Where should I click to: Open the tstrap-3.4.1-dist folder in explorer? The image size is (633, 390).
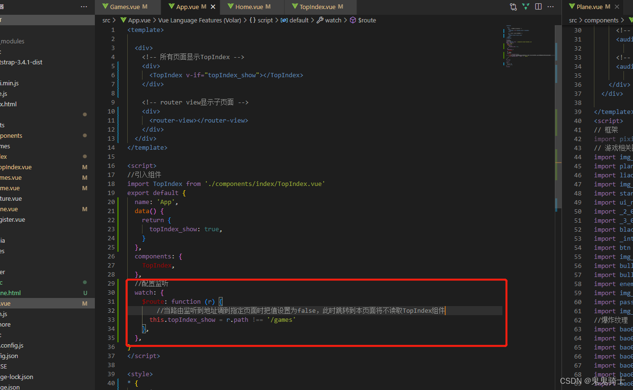(21, 62)
